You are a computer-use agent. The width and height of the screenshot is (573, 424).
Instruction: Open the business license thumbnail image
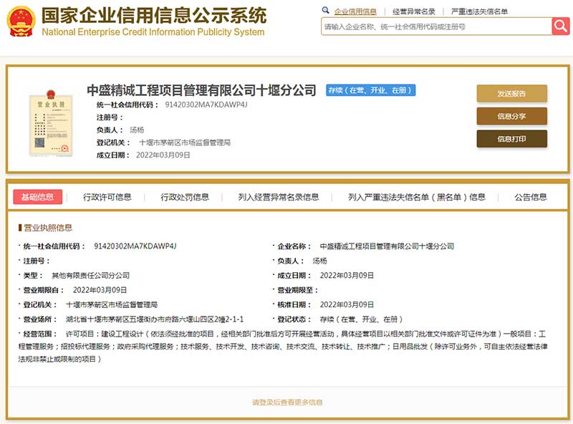46,120
